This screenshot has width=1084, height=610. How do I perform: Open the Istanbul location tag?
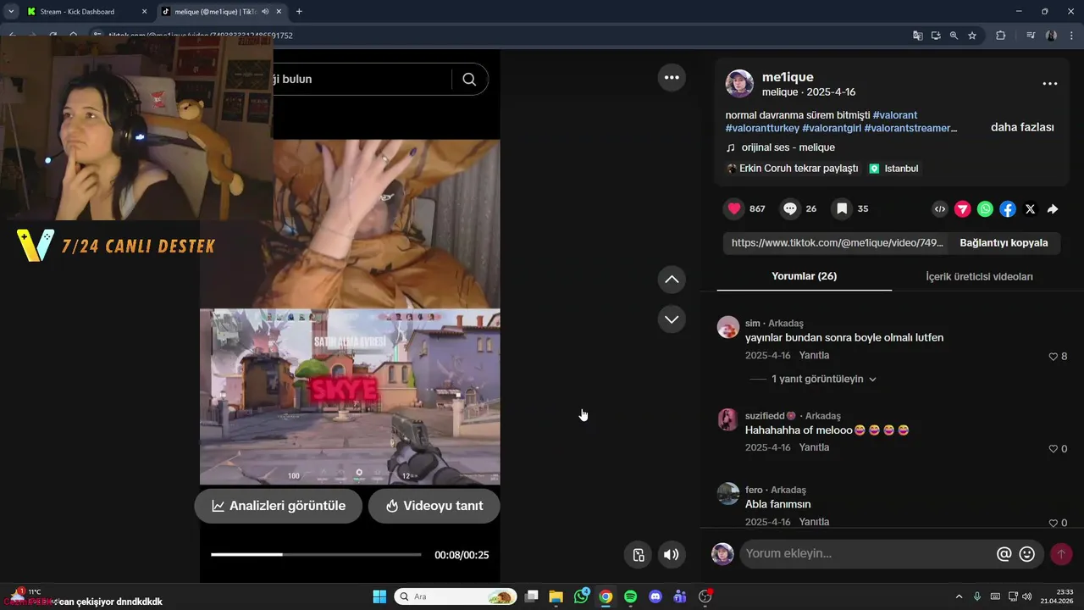[893, 169]
